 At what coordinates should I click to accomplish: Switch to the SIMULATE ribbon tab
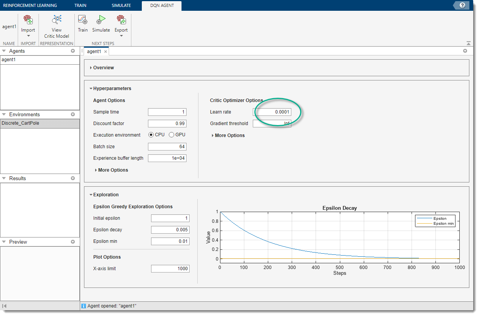pos(121,5)
